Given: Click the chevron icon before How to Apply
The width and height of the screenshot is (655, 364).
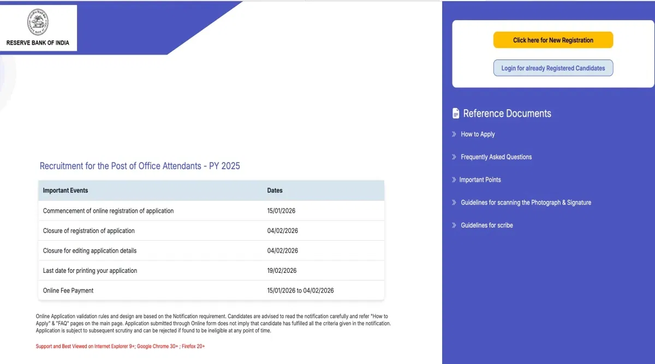Looking at the screenshot, I should click(454, 134).
